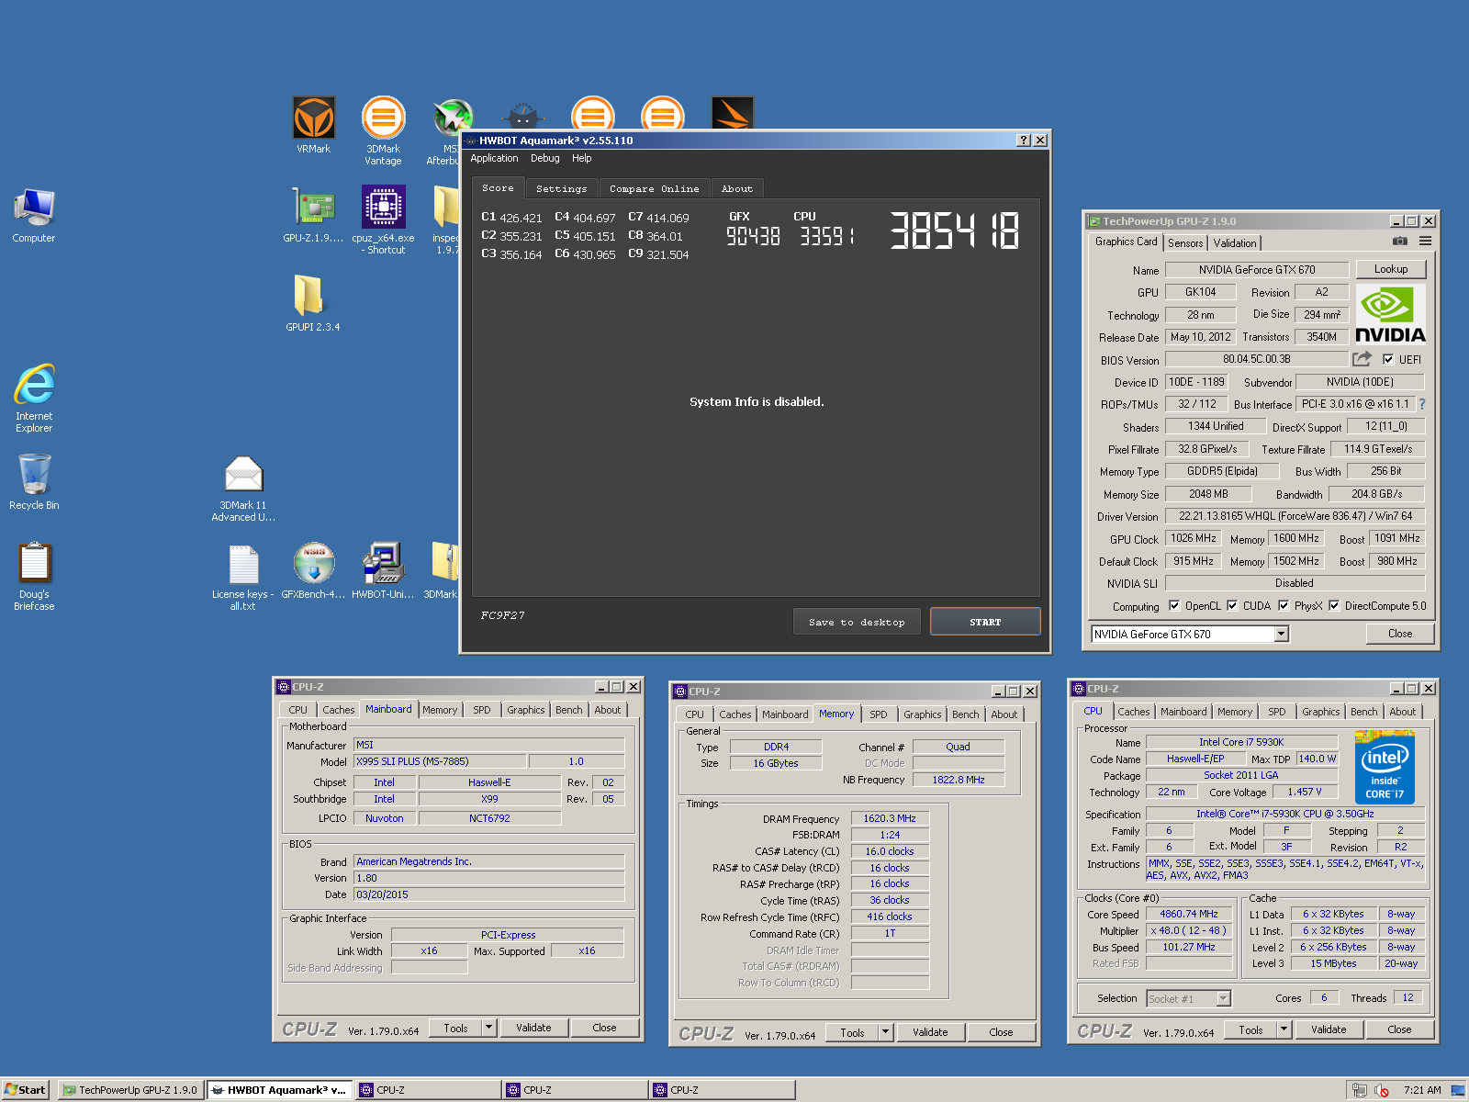This screenshot has height=1102, width=1469.
Task: Open the Debug menu in Aquamark
Action: point(544,158)
